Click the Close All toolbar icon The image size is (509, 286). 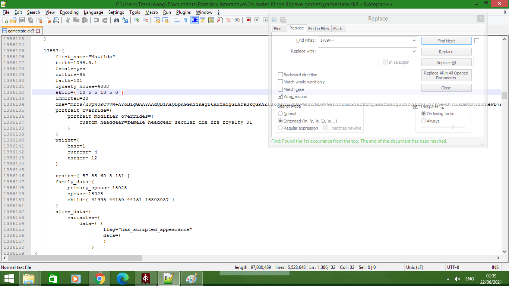(x=48, y=20)
